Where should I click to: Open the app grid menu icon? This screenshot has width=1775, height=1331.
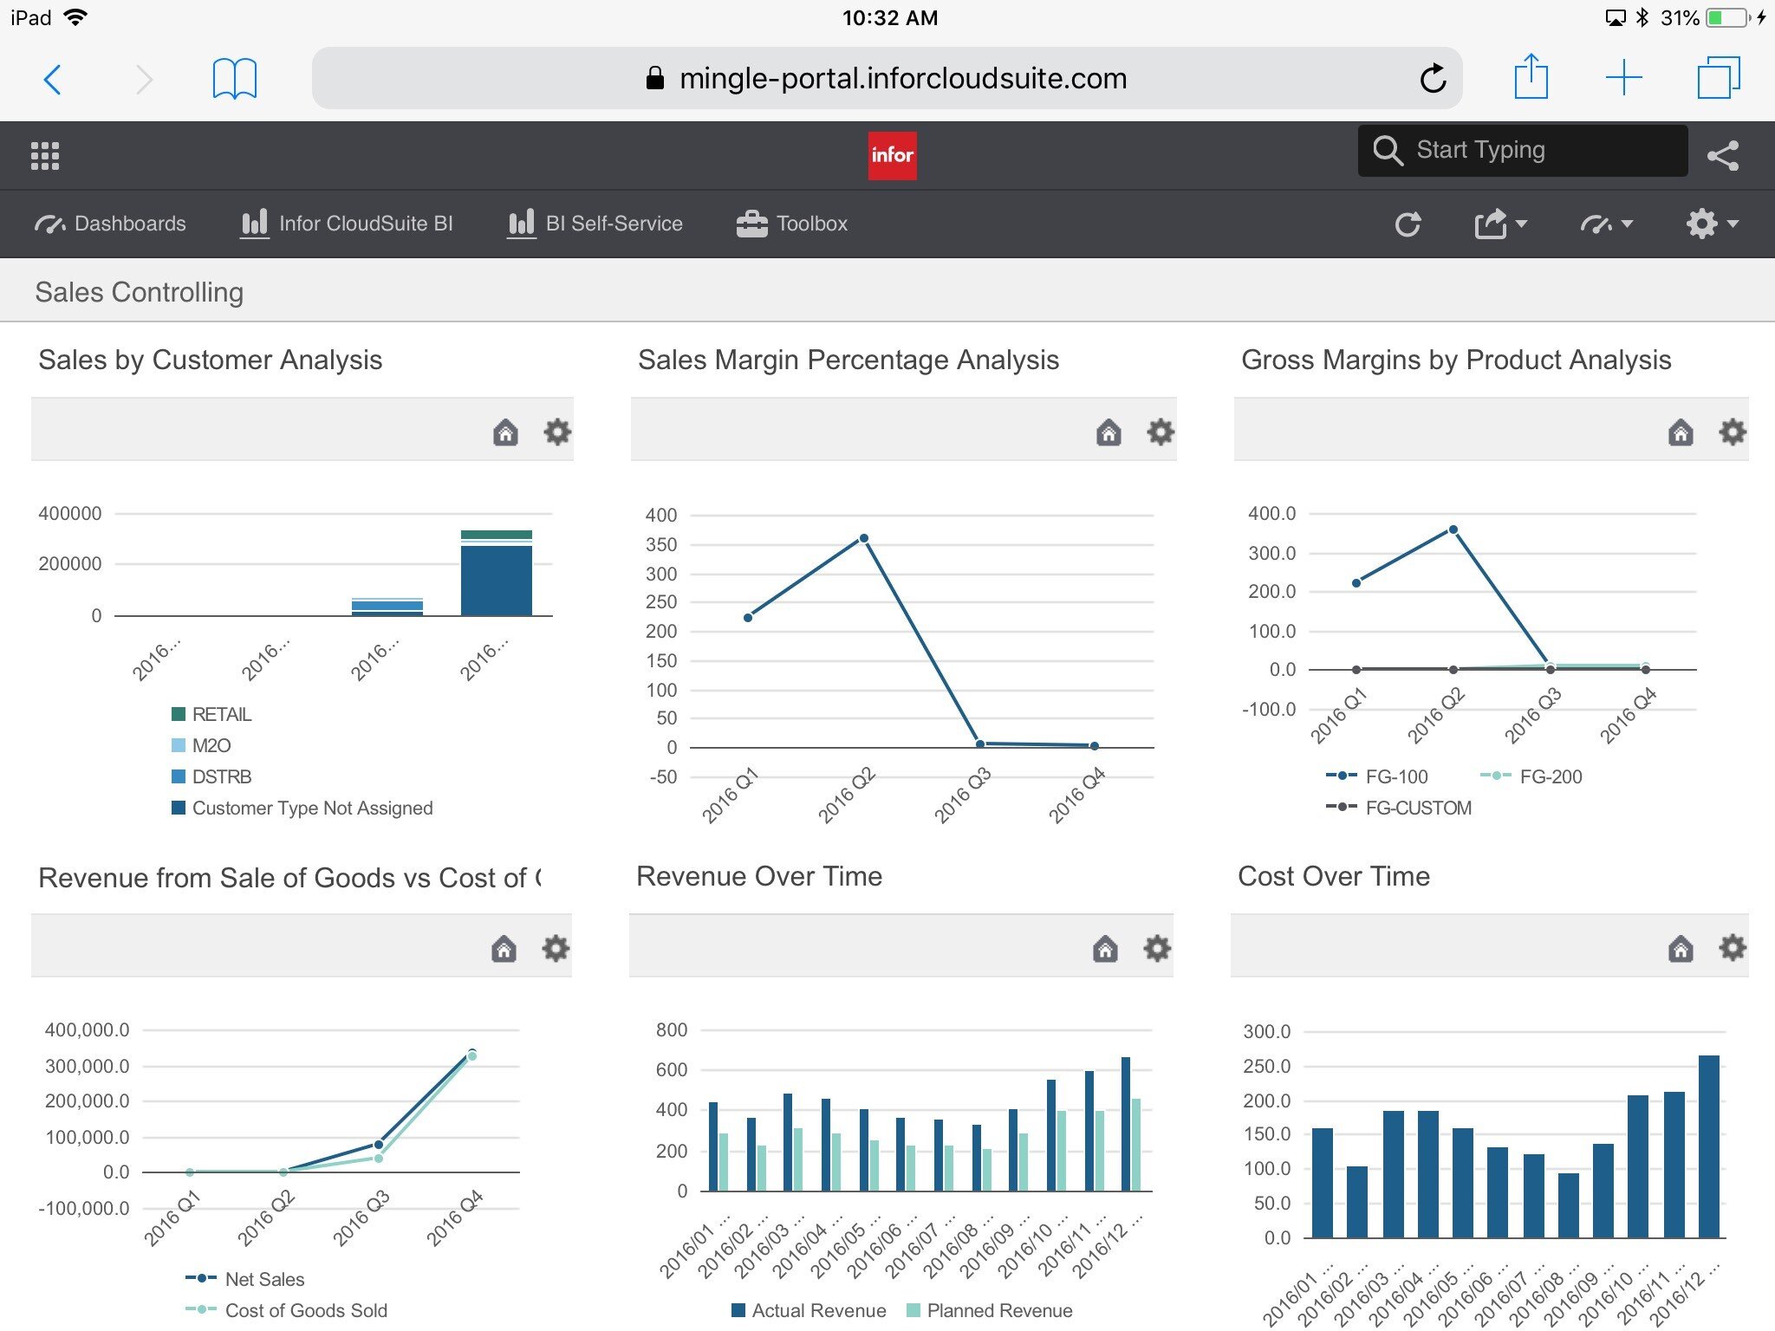(45, 156)
